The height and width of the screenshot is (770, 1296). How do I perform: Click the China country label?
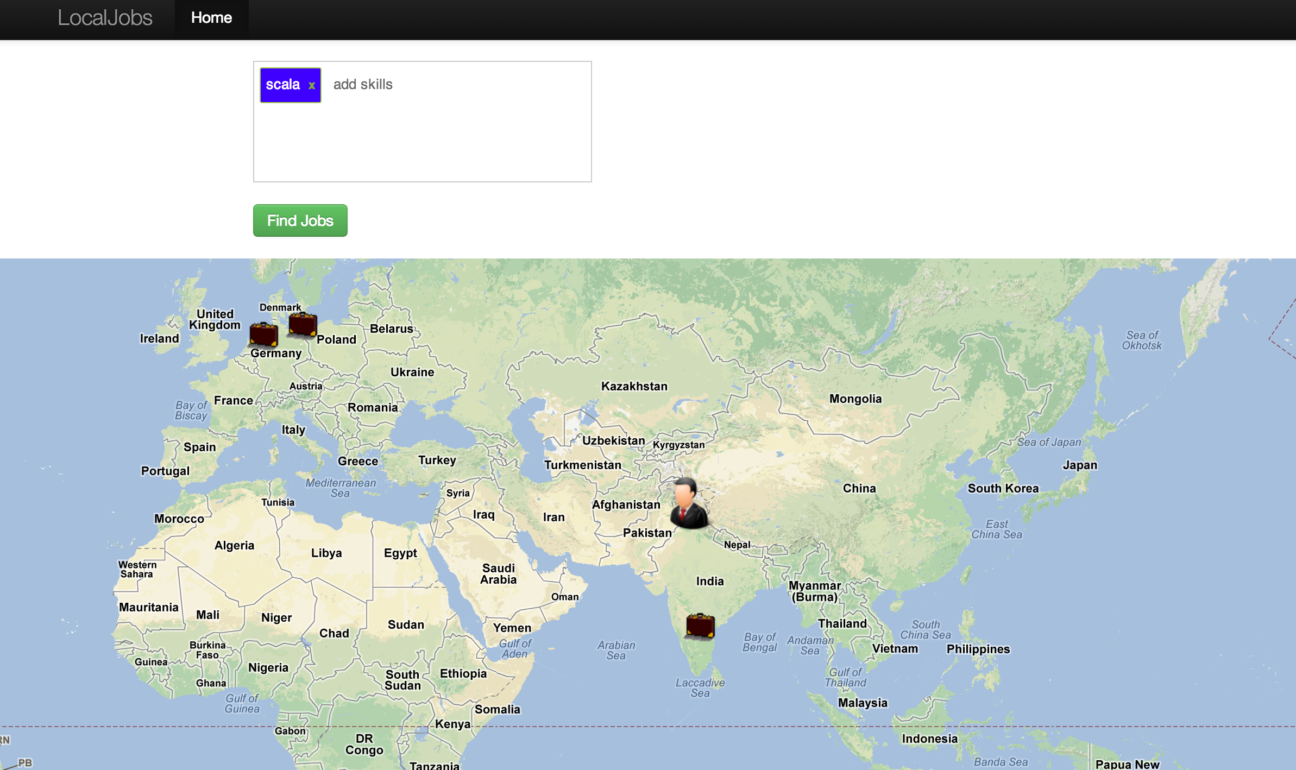(x=859, y=488)
